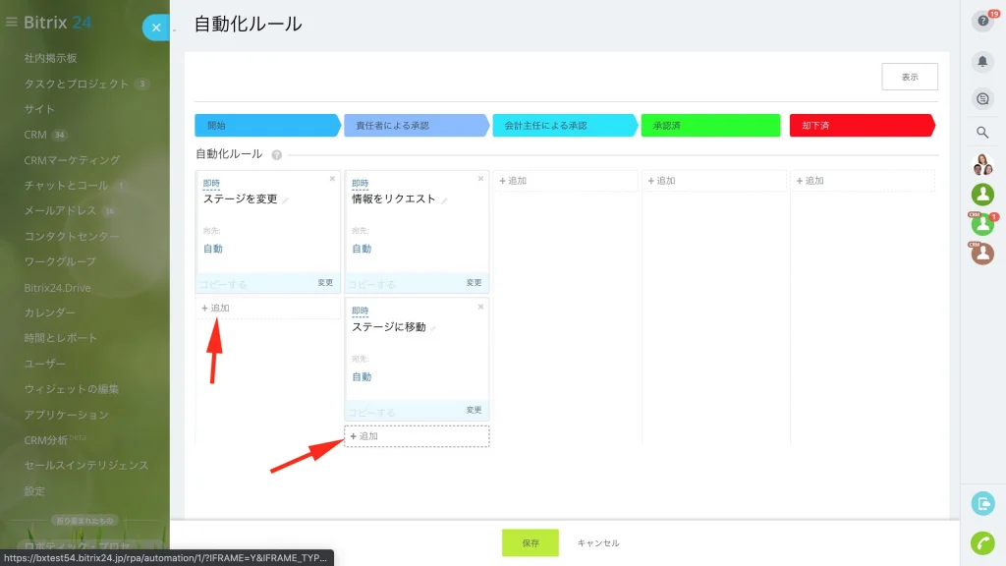
Task: Open CRMマーケティング in the sidebar
Action: pos(72,160)
